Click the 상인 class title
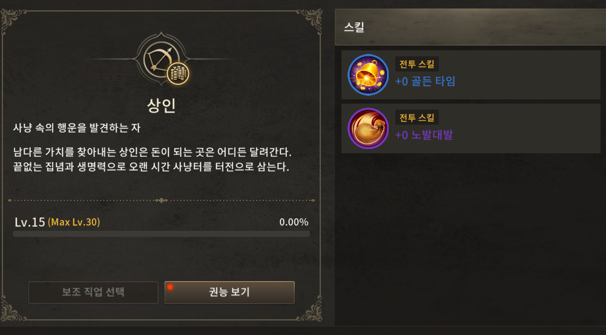Screen dimensions: 606x335 pos(161,105)
